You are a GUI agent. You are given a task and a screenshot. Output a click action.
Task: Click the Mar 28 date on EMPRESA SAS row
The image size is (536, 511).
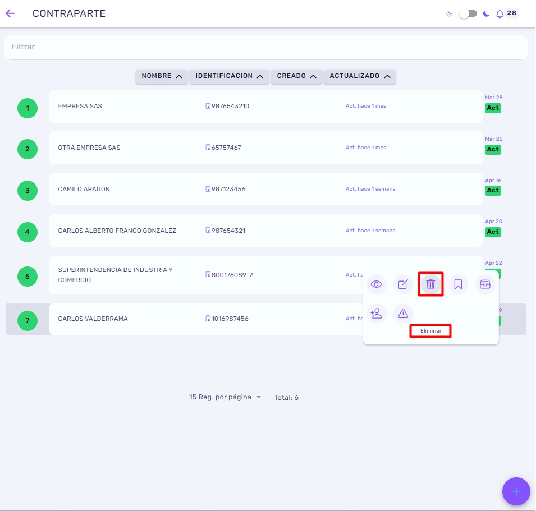click(x=493, y=98)
